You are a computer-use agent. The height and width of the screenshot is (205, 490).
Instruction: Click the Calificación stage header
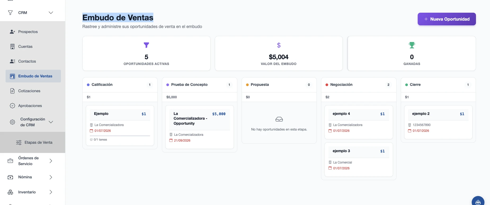pyautogui.click(x=120, y=85)
